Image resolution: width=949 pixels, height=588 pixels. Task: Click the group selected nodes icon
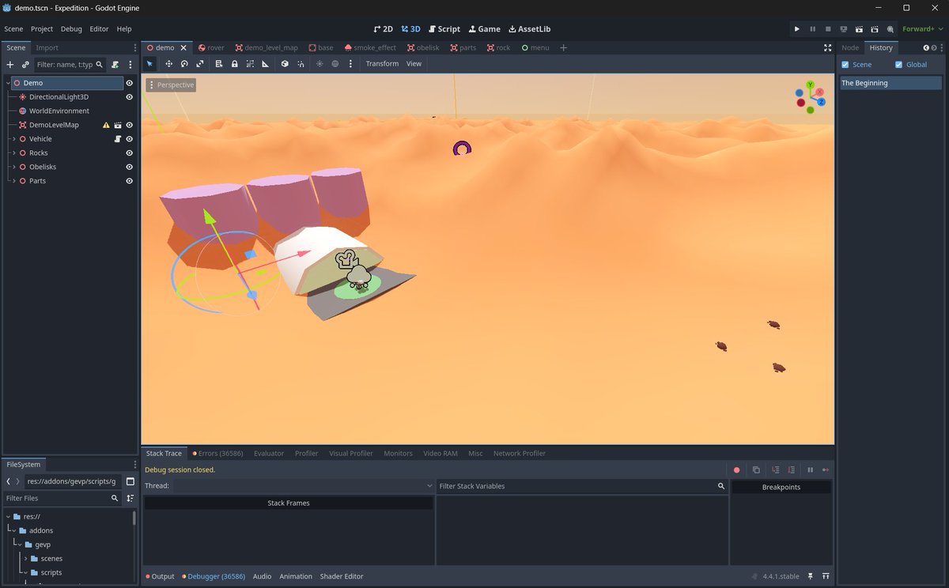250,63
